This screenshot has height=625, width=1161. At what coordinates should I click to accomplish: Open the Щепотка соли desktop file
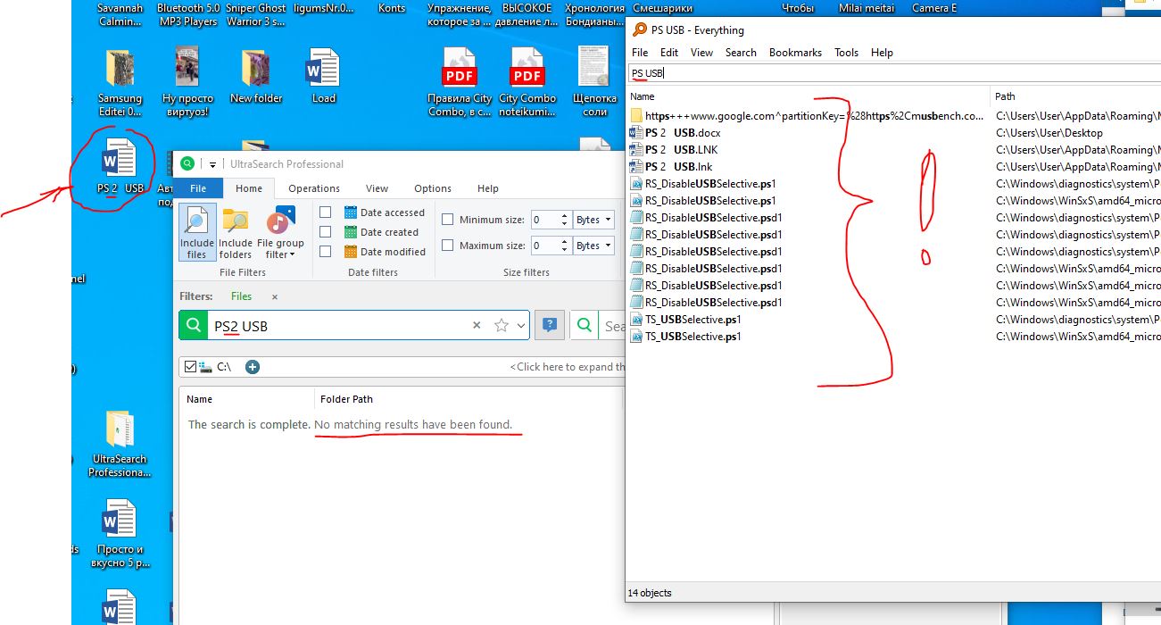point(594,82)
